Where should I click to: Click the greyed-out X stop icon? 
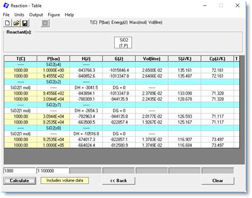point(45,23)
